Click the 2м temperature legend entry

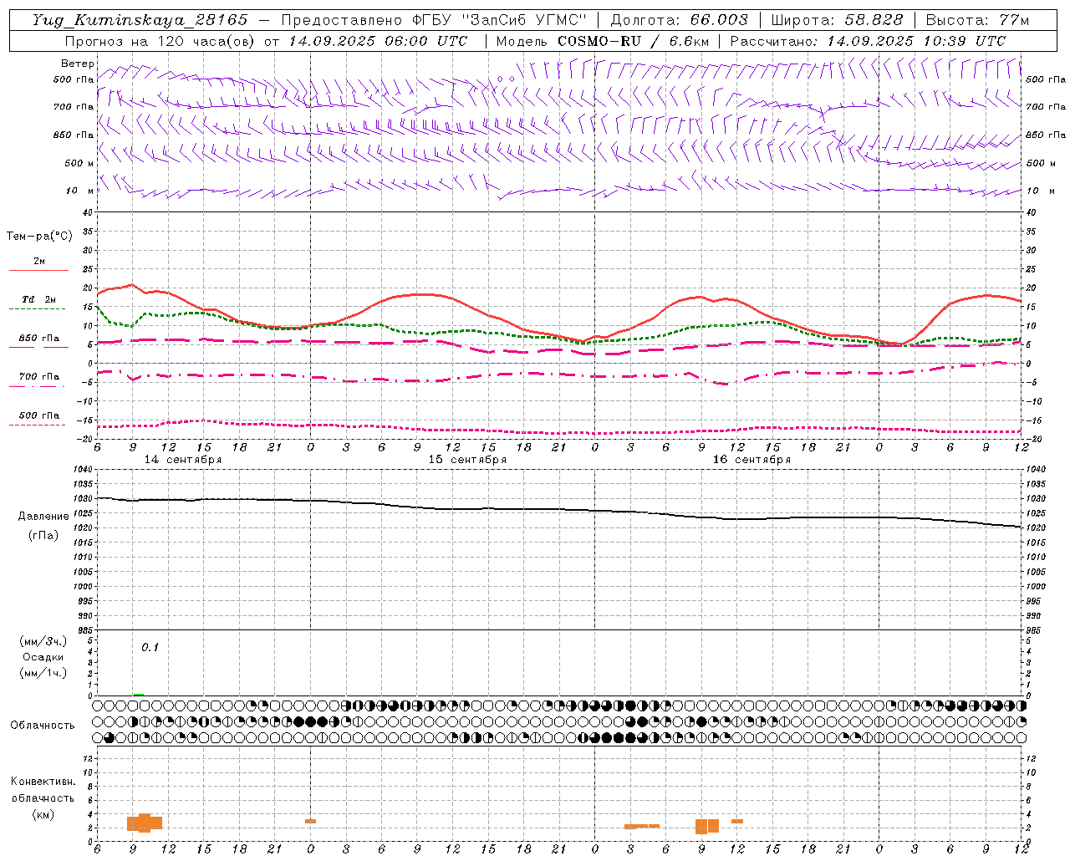(x=38, y=262)
